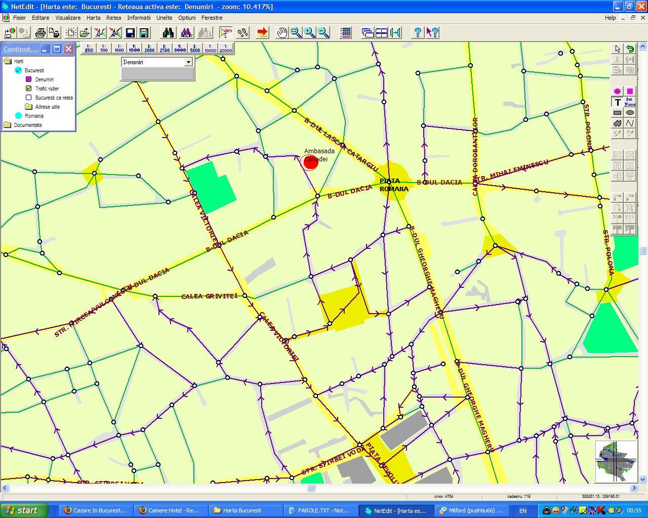Open the Unelte menu
648x518 pixels.
[164, 18]
